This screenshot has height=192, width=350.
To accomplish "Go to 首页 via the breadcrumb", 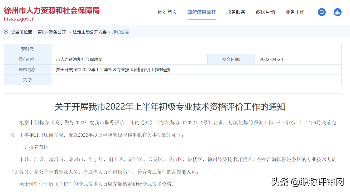I will (42, 32).
